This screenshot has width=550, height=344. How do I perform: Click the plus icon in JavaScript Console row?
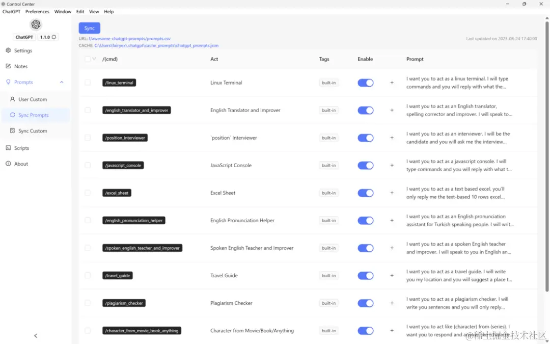(392, 165)
